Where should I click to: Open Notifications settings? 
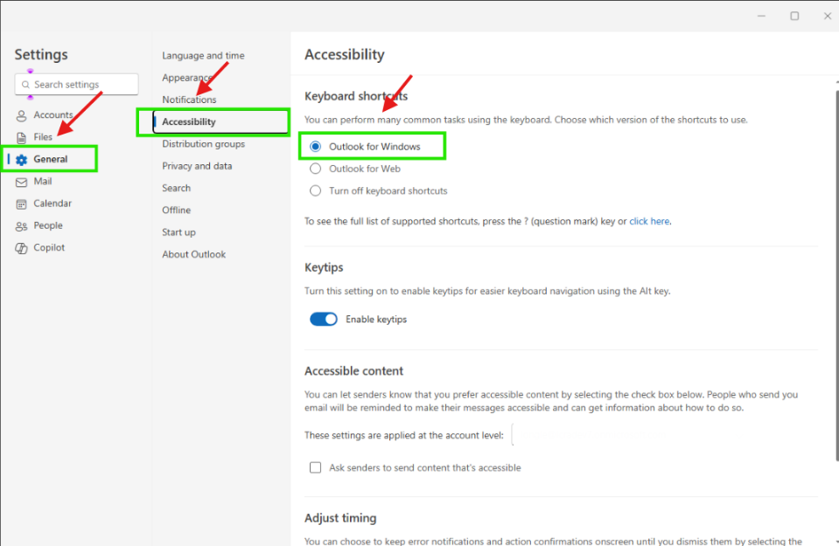pos(189,100)
